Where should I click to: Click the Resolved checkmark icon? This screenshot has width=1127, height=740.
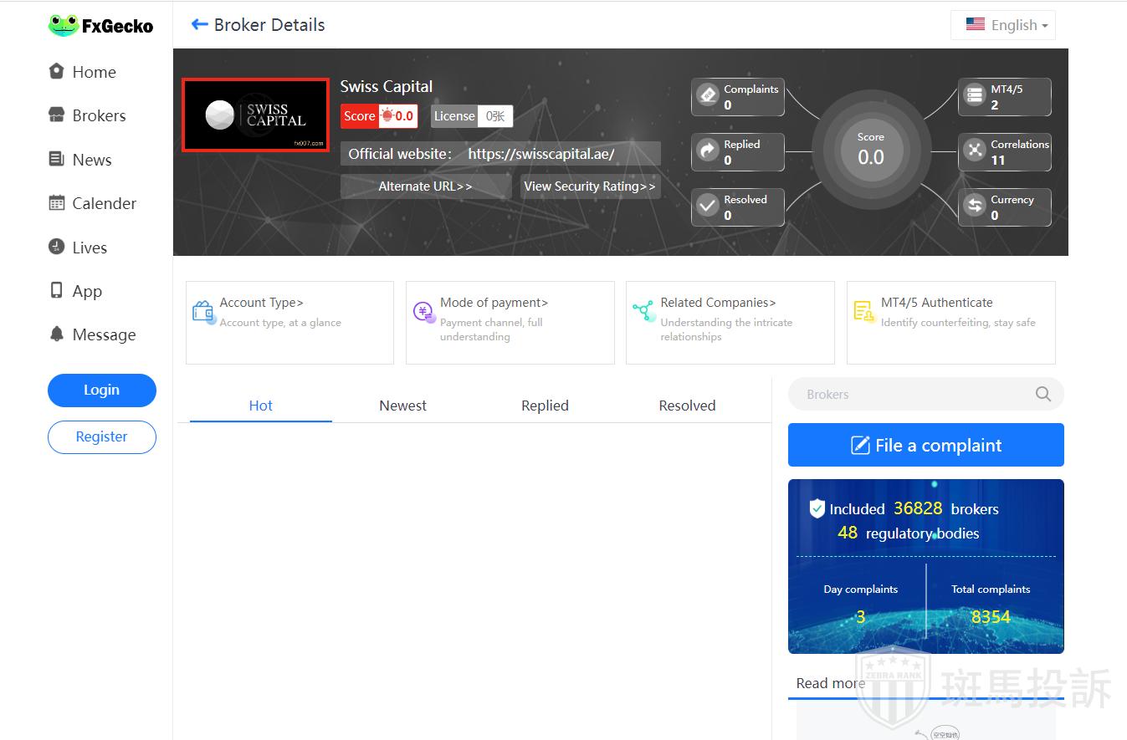[709, 207]
